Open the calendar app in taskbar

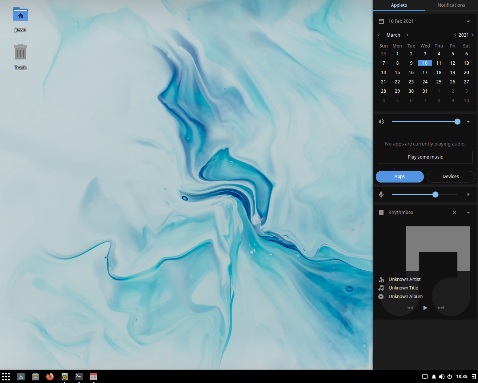click(x=94, y=377)
